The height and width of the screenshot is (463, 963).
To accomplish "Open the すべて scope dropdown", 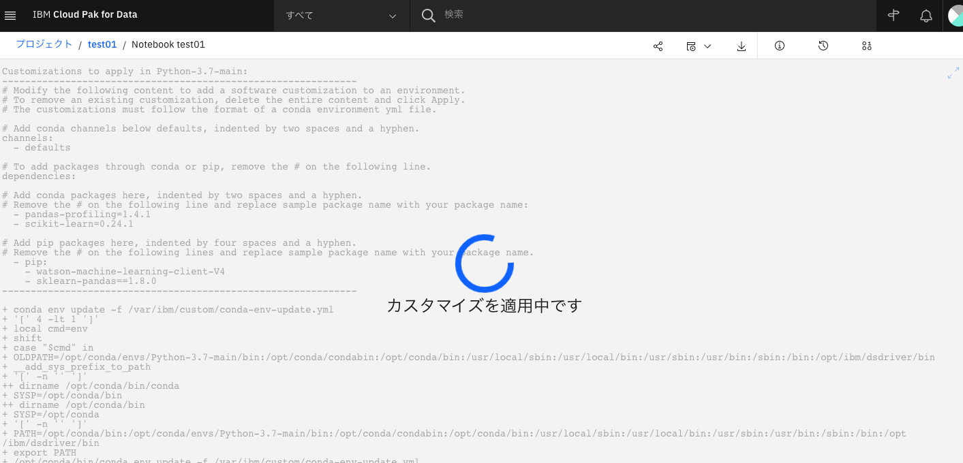I will point(341,15).
